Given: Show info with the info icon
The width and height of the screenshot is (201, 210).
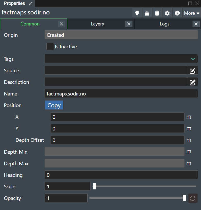Looking at the screenshot, I should point(177,13).
